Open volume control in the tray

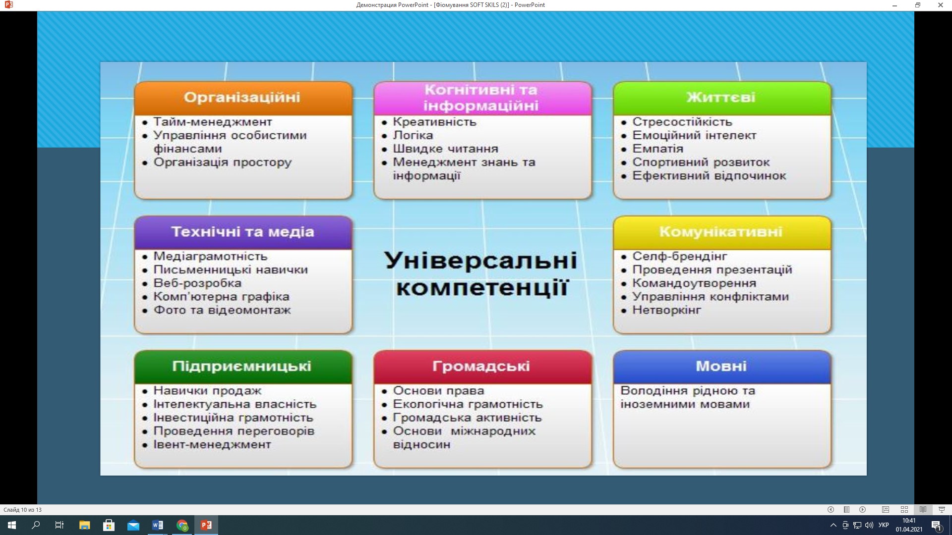coord(869,525)
